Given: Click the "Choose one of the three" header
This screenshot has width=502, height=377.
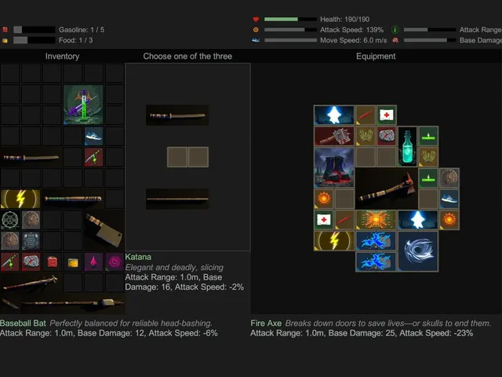Looking at the screenshot, I should (187, 56).
